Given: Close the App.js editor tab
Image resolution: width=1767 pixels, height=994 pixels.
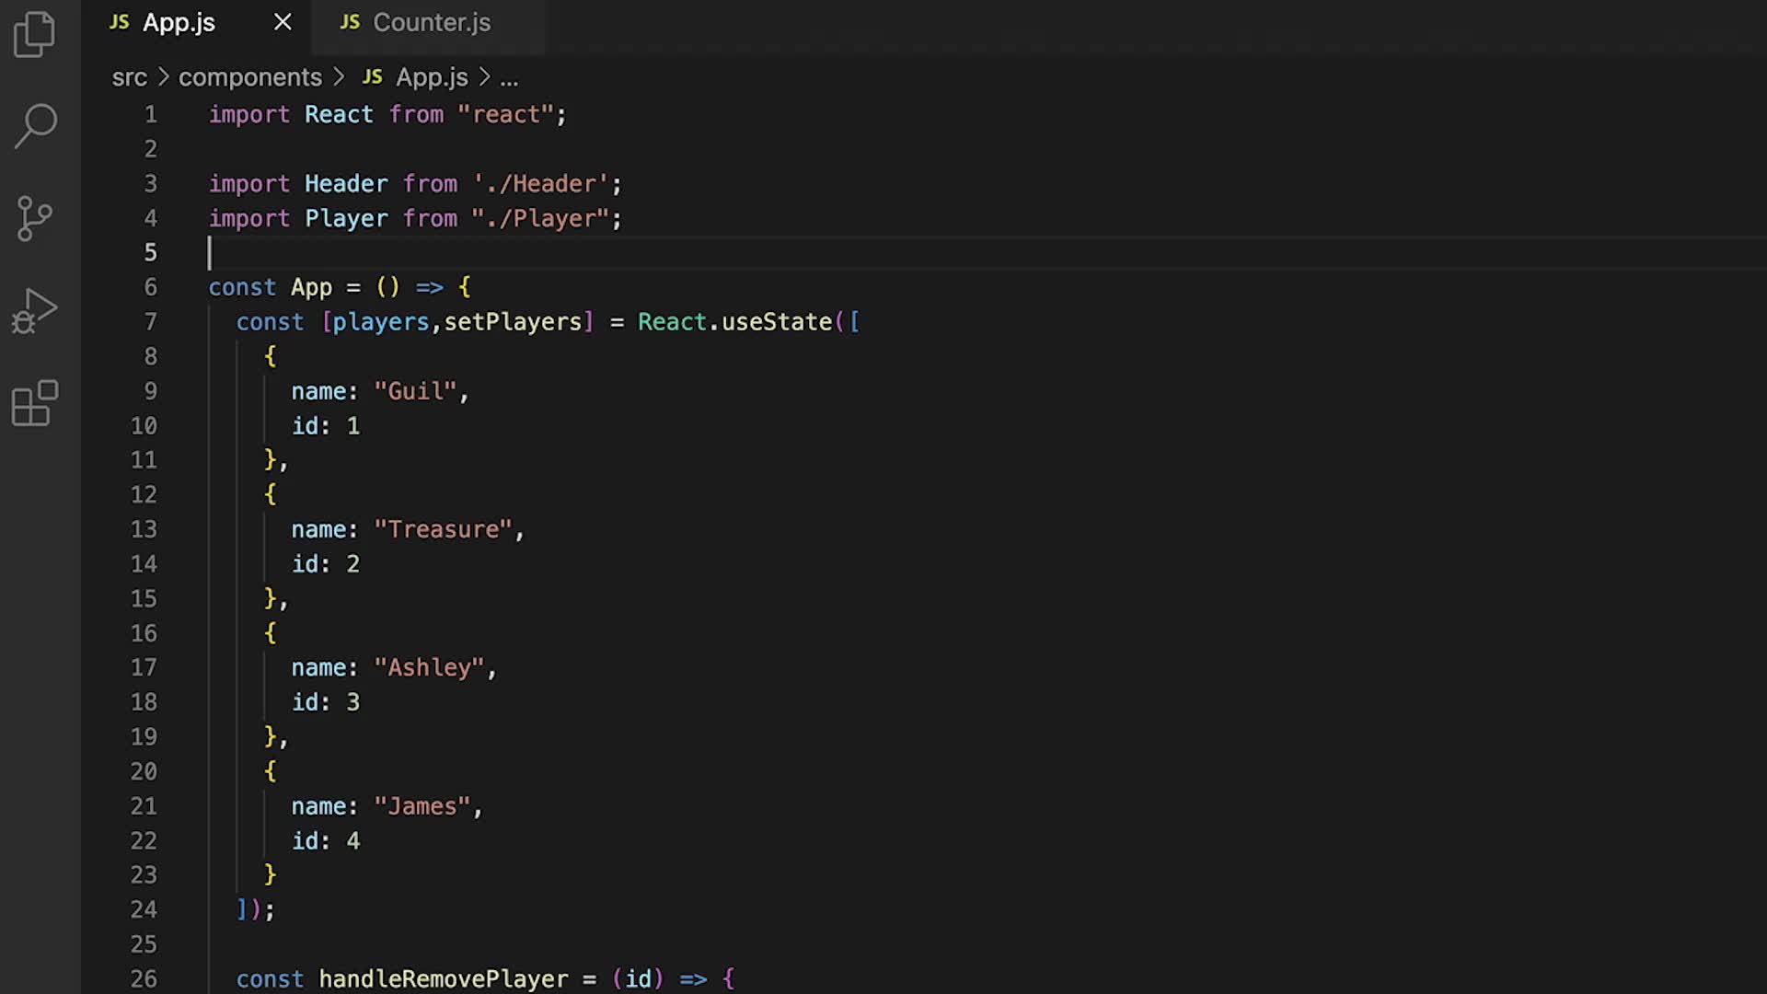Looking at the screenshot, I should tap(283, 22).
